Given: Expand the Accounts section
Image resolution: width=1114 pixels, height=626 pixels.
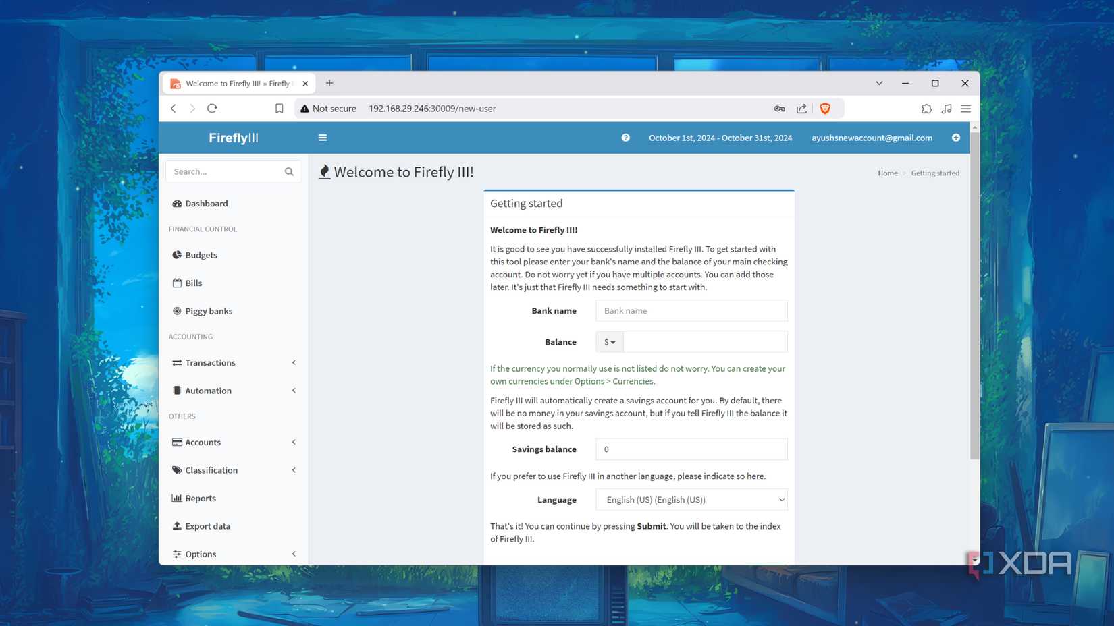Looking at the screenshot, I should [203, 442].
